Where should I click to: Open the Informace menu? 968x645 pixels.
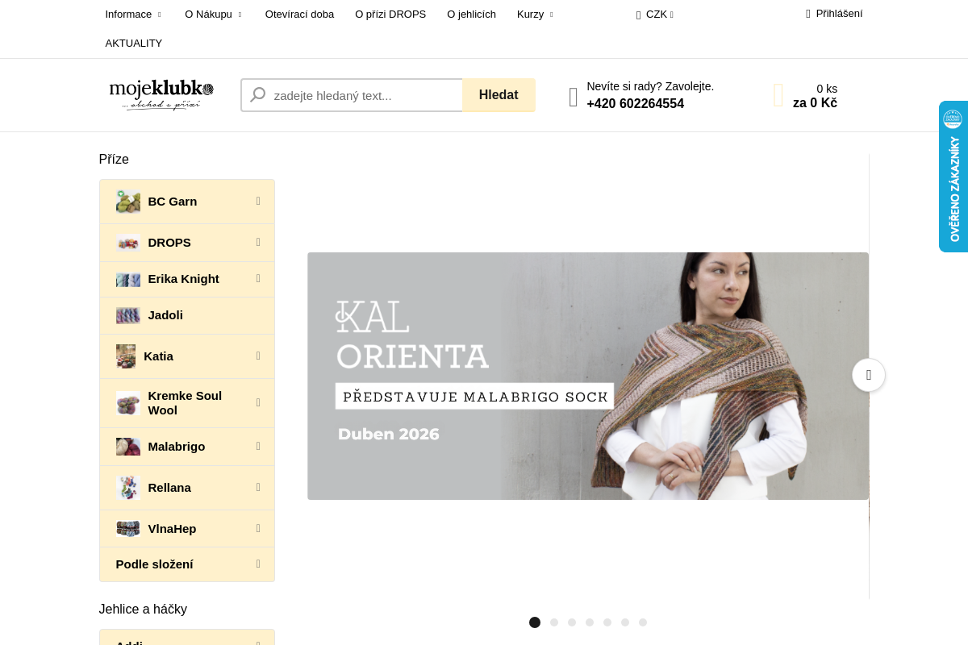click(133, 15)
